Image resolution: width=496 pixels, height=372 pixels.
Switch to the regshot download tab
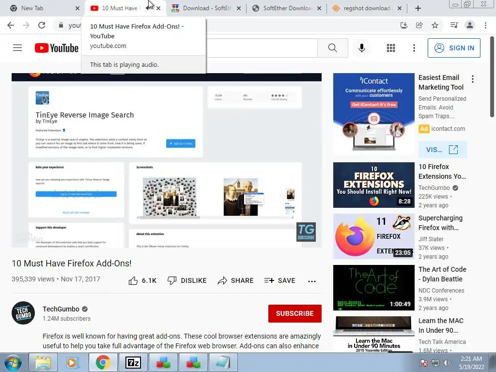[x=367, y=8]
